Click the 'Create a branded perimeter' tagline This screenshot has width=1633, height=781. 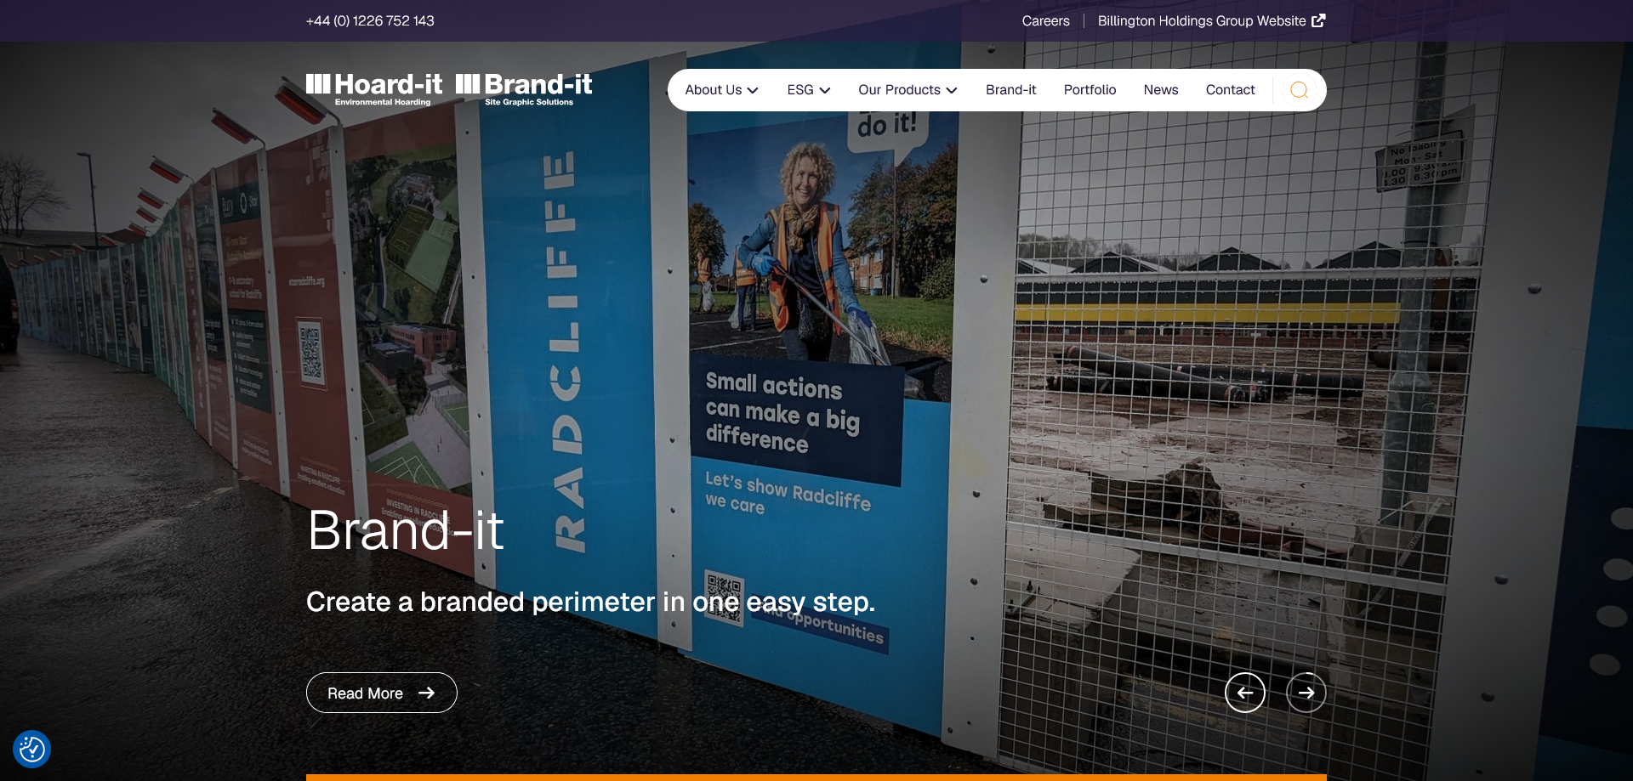tap(590, 603)
